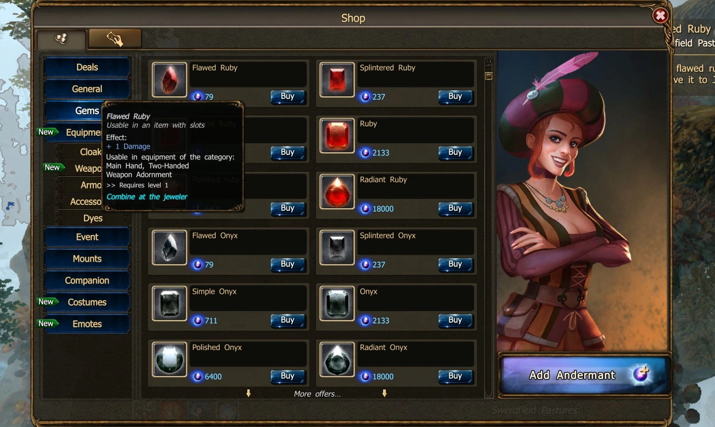
Task: Select the Flawed Ruby gem icon
Action: pos(169,79)
